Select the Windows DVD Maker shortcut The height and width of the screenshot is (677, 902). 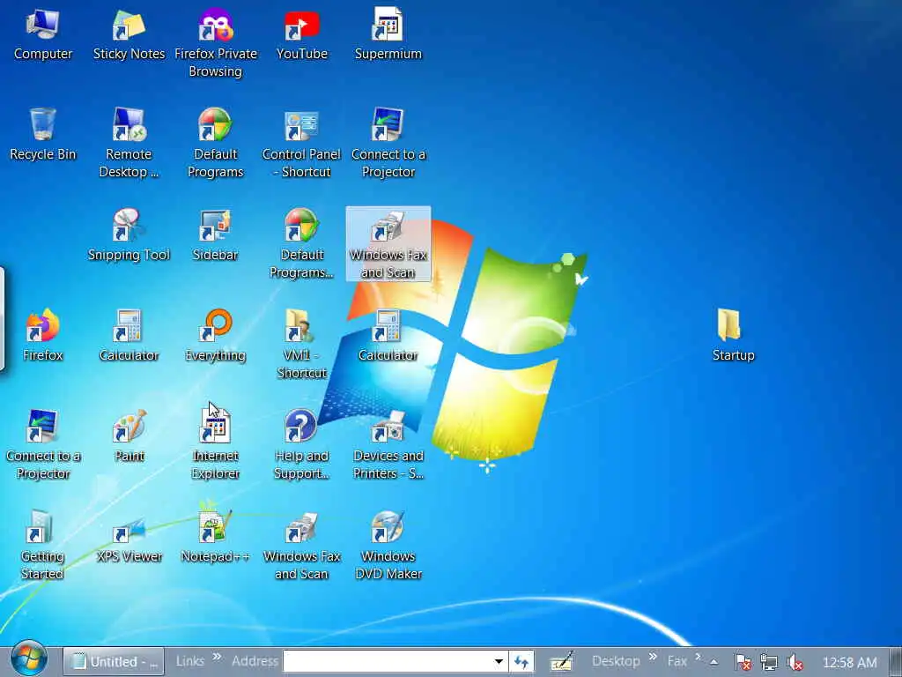[388, 545]
